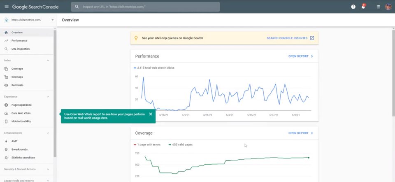Click the lightbulb icon in insights banner

point(136,38)
